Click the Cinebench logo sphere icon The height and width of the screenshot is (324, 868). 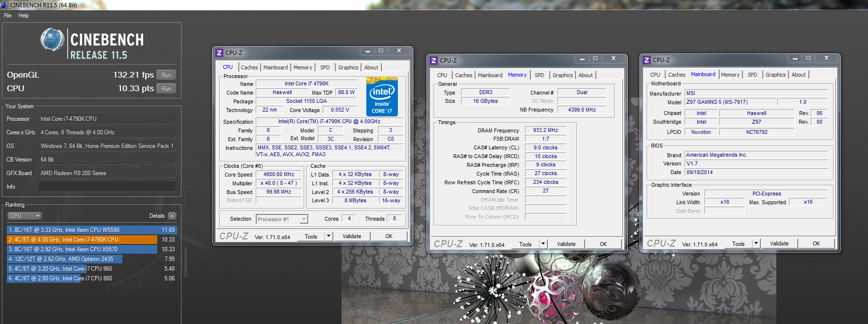click(x=52, y=40)
